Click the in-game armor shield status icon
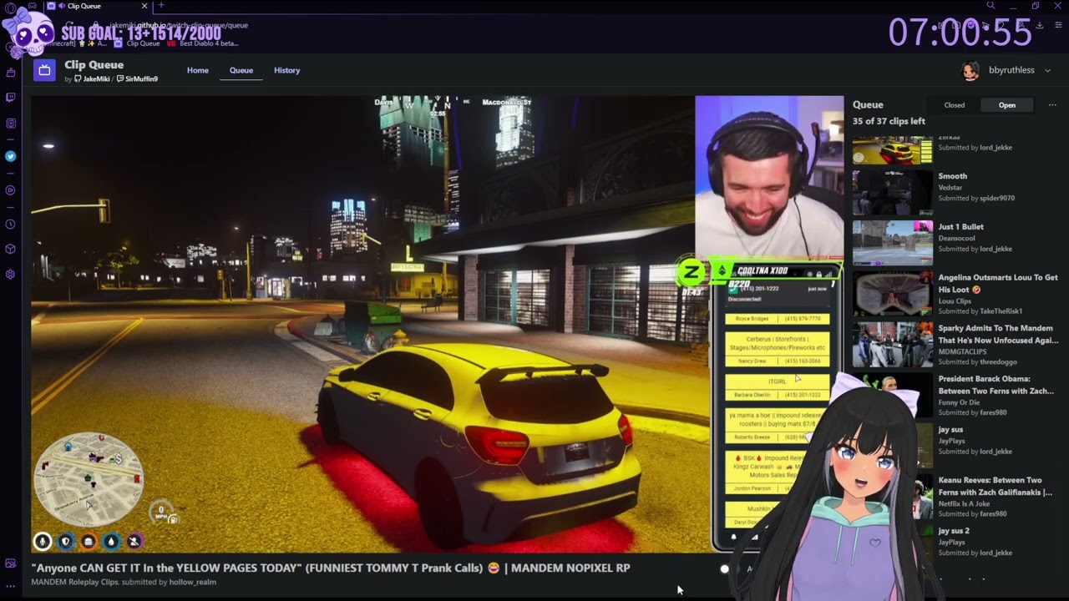The width and height of the screenshot is (1069, 601). [x=65, y=542]
